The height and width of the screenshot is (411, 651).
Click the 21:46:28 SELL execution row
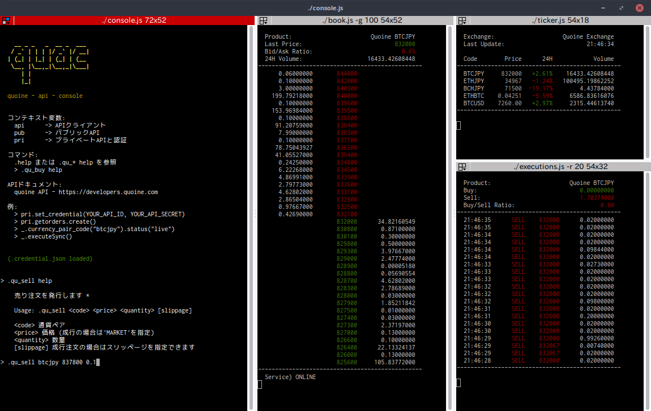coord(538,361)
